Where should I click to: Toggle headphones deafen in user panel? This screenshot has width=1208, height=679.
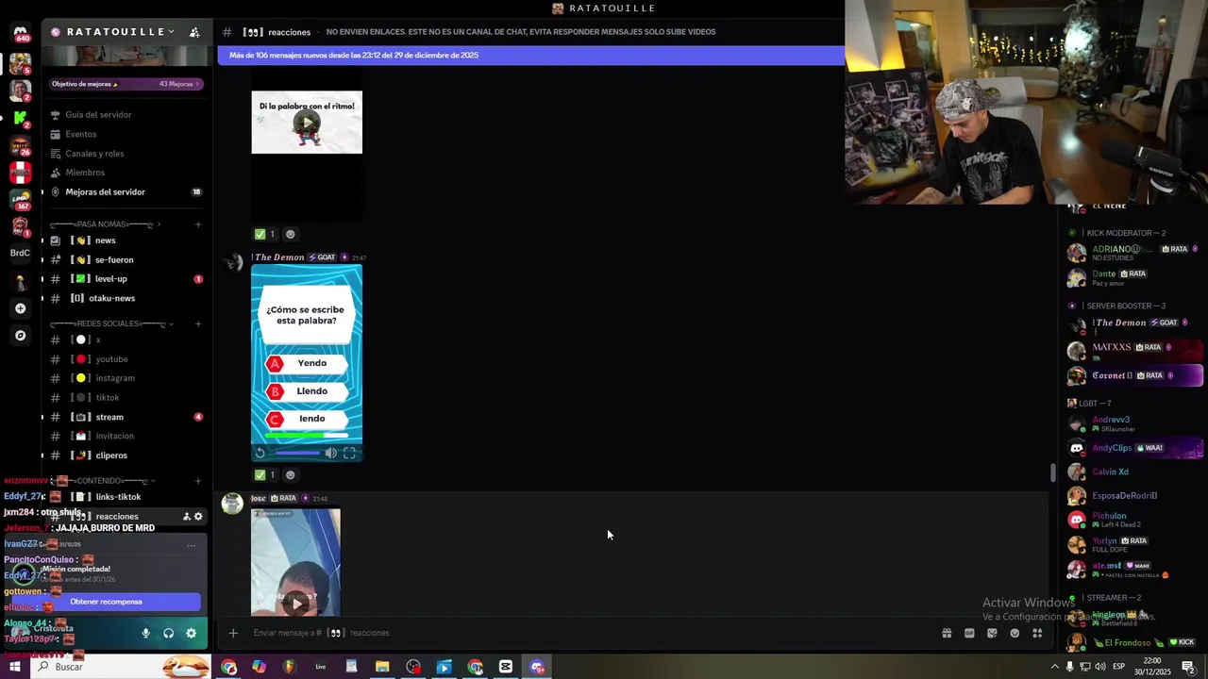click(168, 634)
